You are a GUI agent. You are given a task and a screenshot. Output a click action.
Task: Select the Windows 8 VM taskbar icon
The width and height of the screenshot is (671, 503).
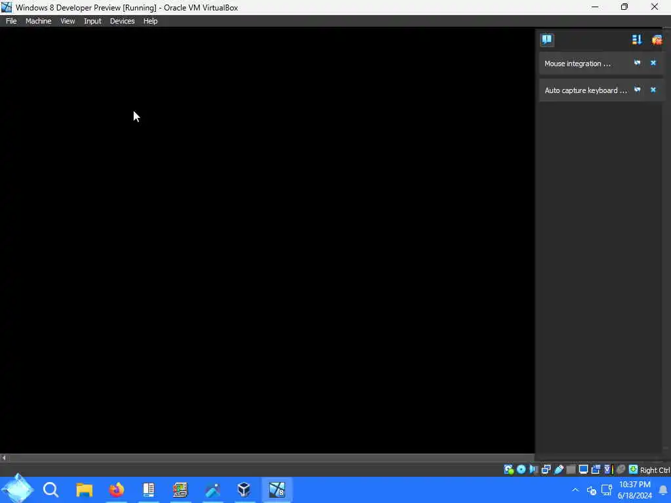[x=277, y=490]
